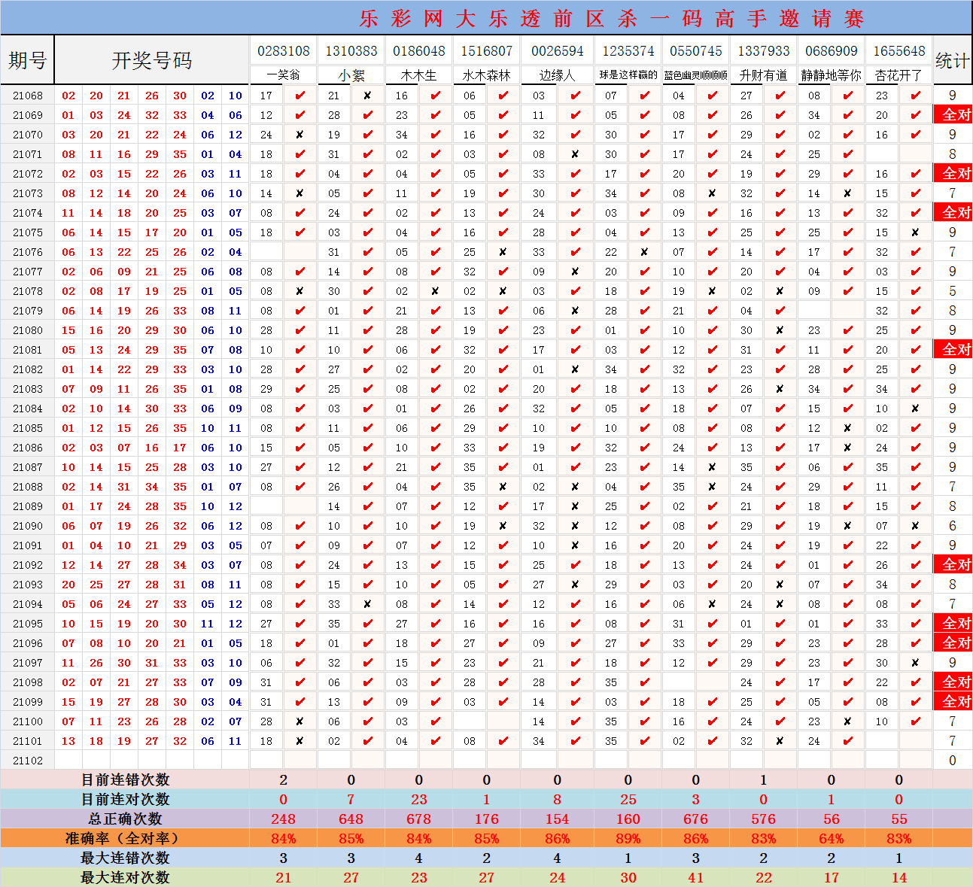
Task: Click the 最大连错次数 row label
Action: pos(125,858)
